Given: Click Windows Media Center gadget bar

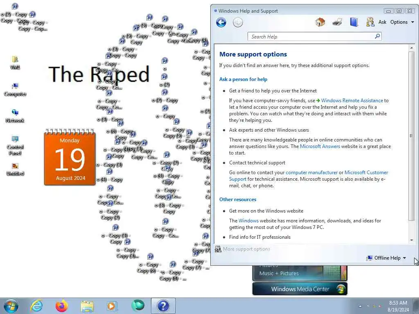Looking at the screenshot, I should coord(300,289).
